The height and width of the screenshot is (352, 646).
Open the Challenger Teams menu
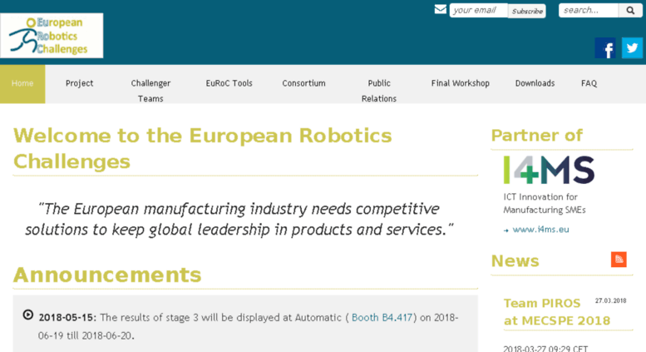pyautogui.click(x=150, y=91)
